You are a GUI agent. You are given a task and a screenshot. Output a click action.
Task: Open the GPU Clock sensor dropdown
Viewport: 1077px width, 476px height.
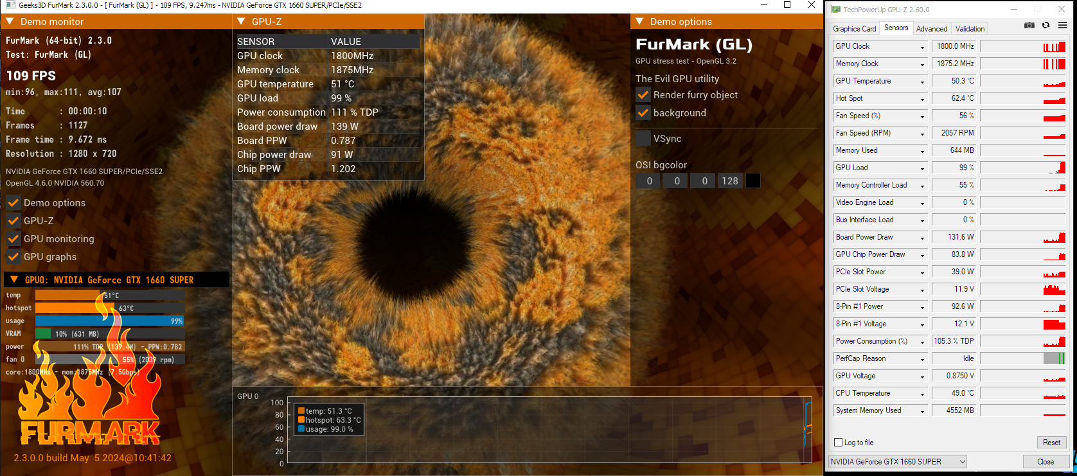923,47
